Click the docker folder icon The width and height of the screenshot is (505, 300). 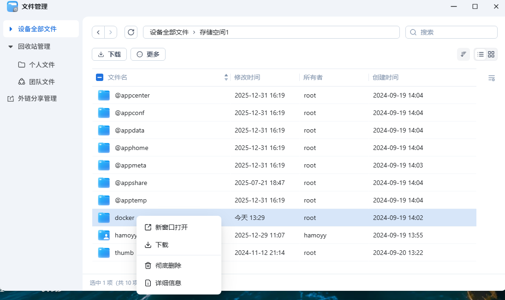tap(104, 218)
